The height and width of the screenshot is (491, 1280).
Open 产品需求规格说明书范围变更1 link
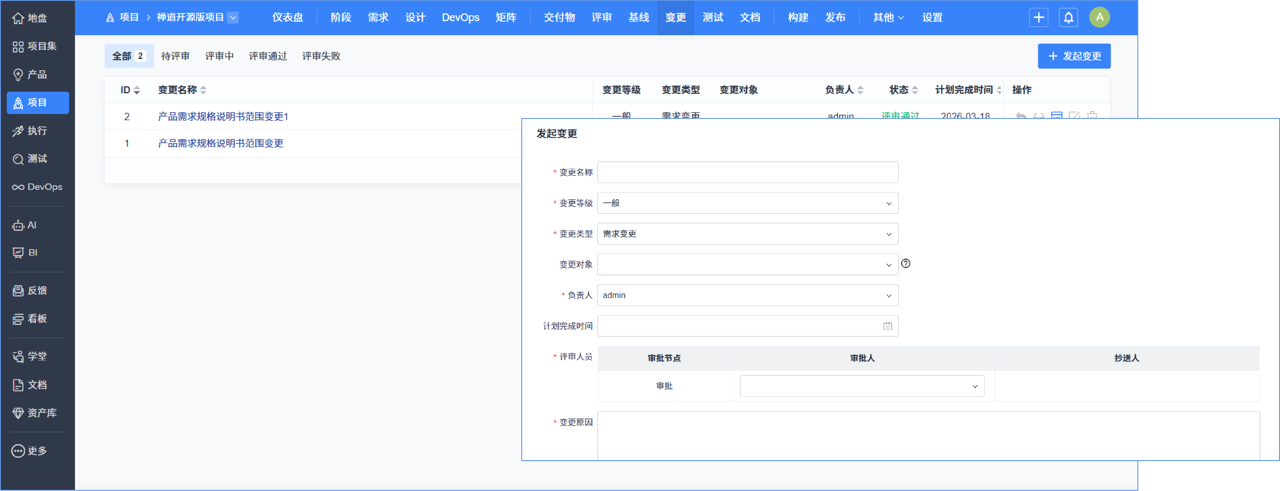coord(223,117)
